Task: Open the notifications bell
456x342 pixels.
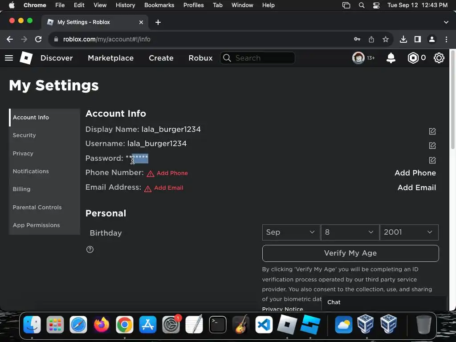Action: 391,58
